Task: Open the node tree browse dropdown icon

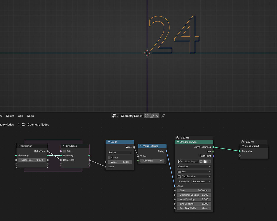Action: click(x=115, y=116)
